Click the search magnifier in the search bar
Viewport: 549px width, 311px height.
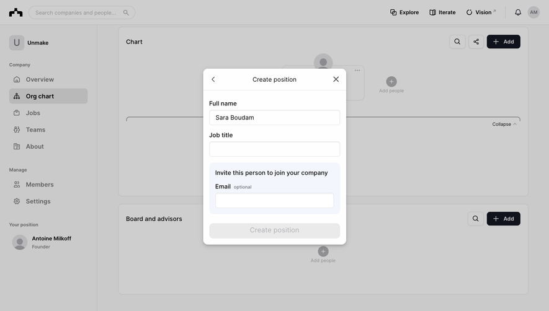point(126,12)
